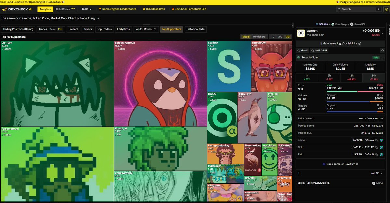The height and width of the screenshot is (203, 390).
Task: Search by $SAME ticker chip
Action: 302,51
